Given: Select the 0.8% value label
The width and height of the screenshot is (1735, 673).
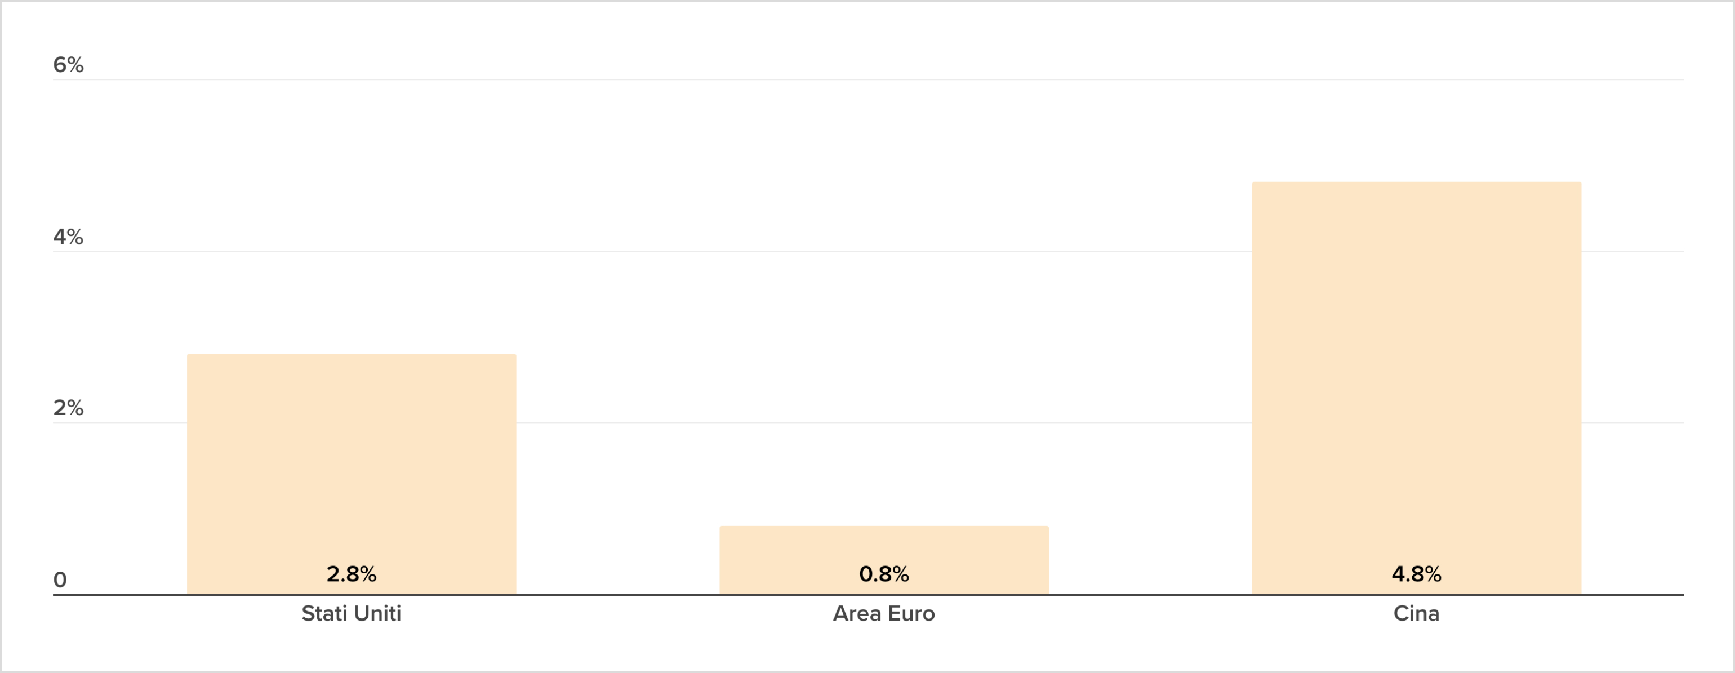Looking at the screenshot, I should click(884, 574).
